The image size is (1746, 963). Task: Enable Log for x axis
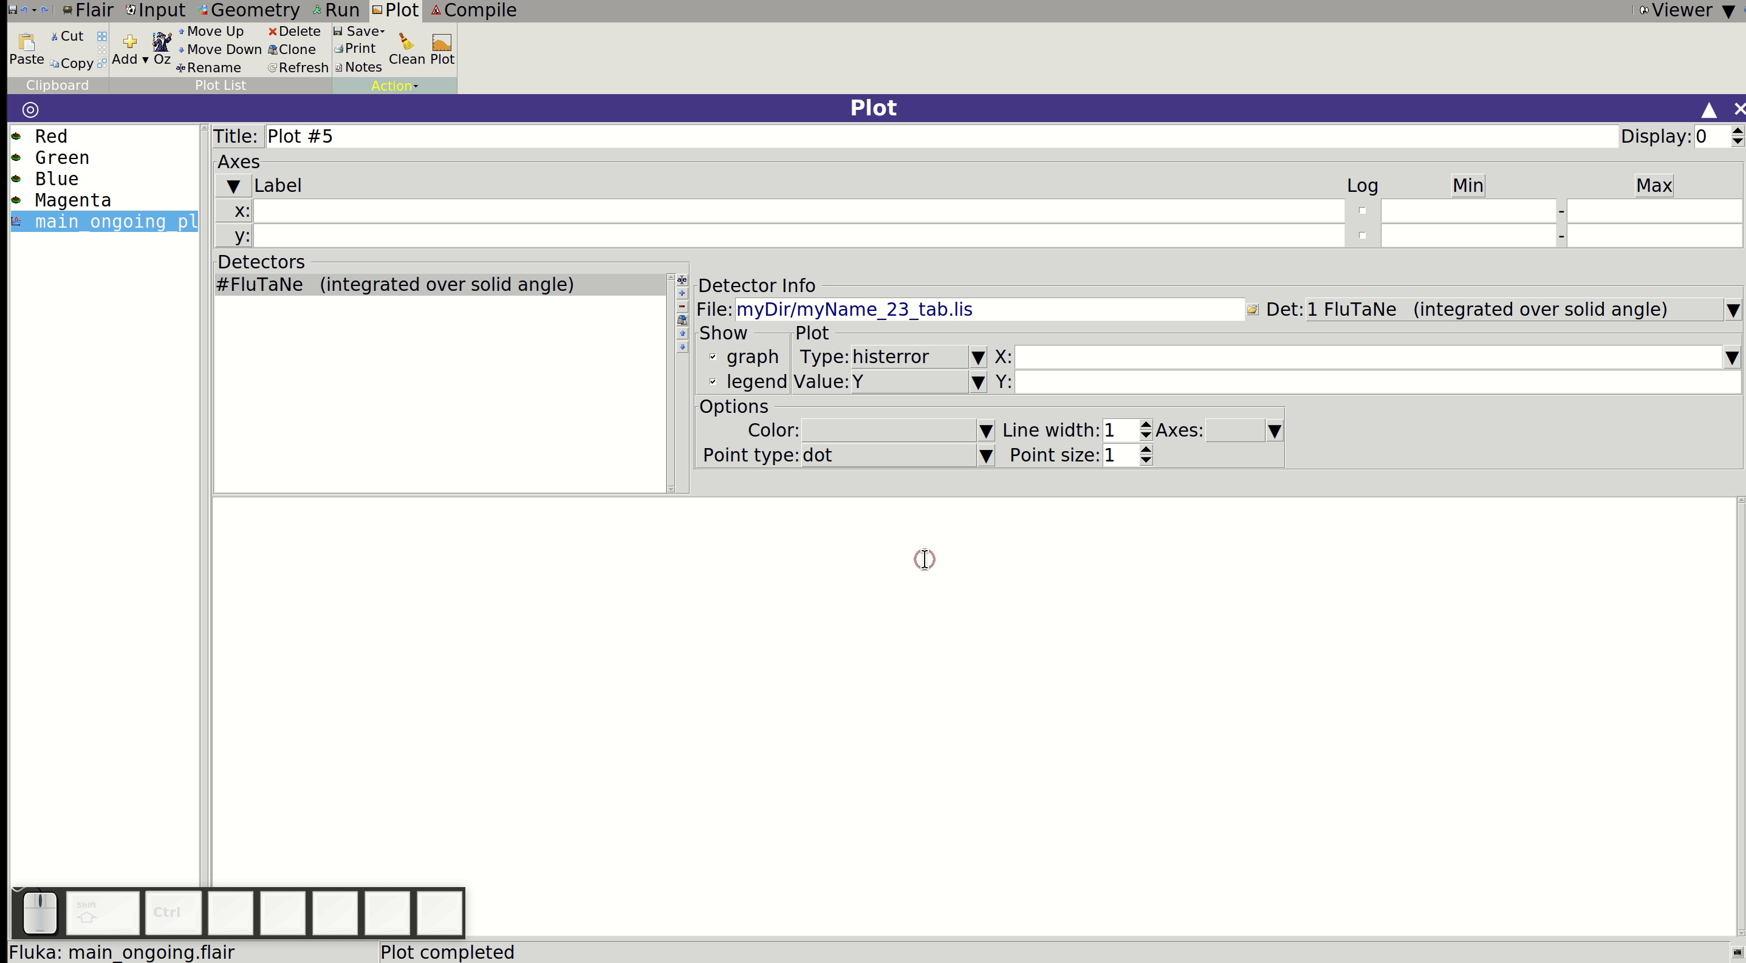point(1363,211)
